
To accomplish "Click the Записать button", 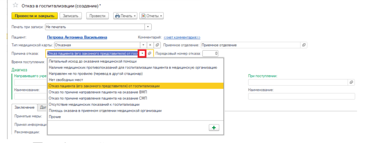I will (71, 16).
